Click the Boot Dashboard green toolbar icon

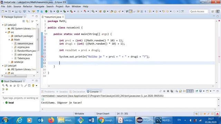46,11
